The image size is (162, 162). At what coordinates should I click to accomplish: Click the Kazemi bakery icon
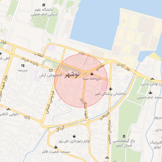(8, 109)
